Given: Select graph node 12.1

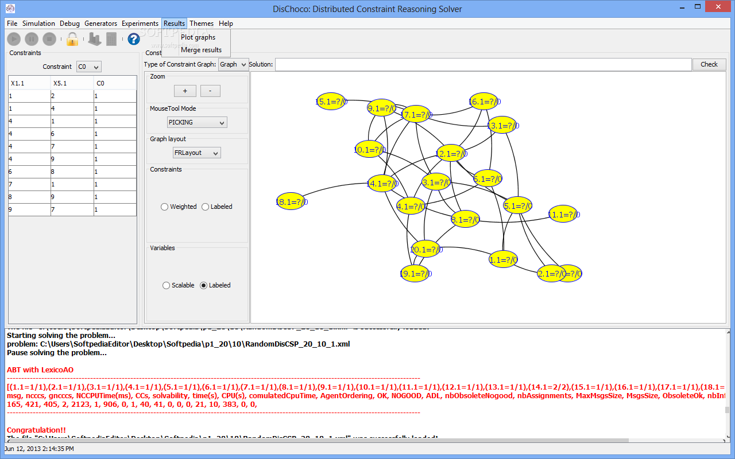Looking at the screenshot, I should pos(451,153).
